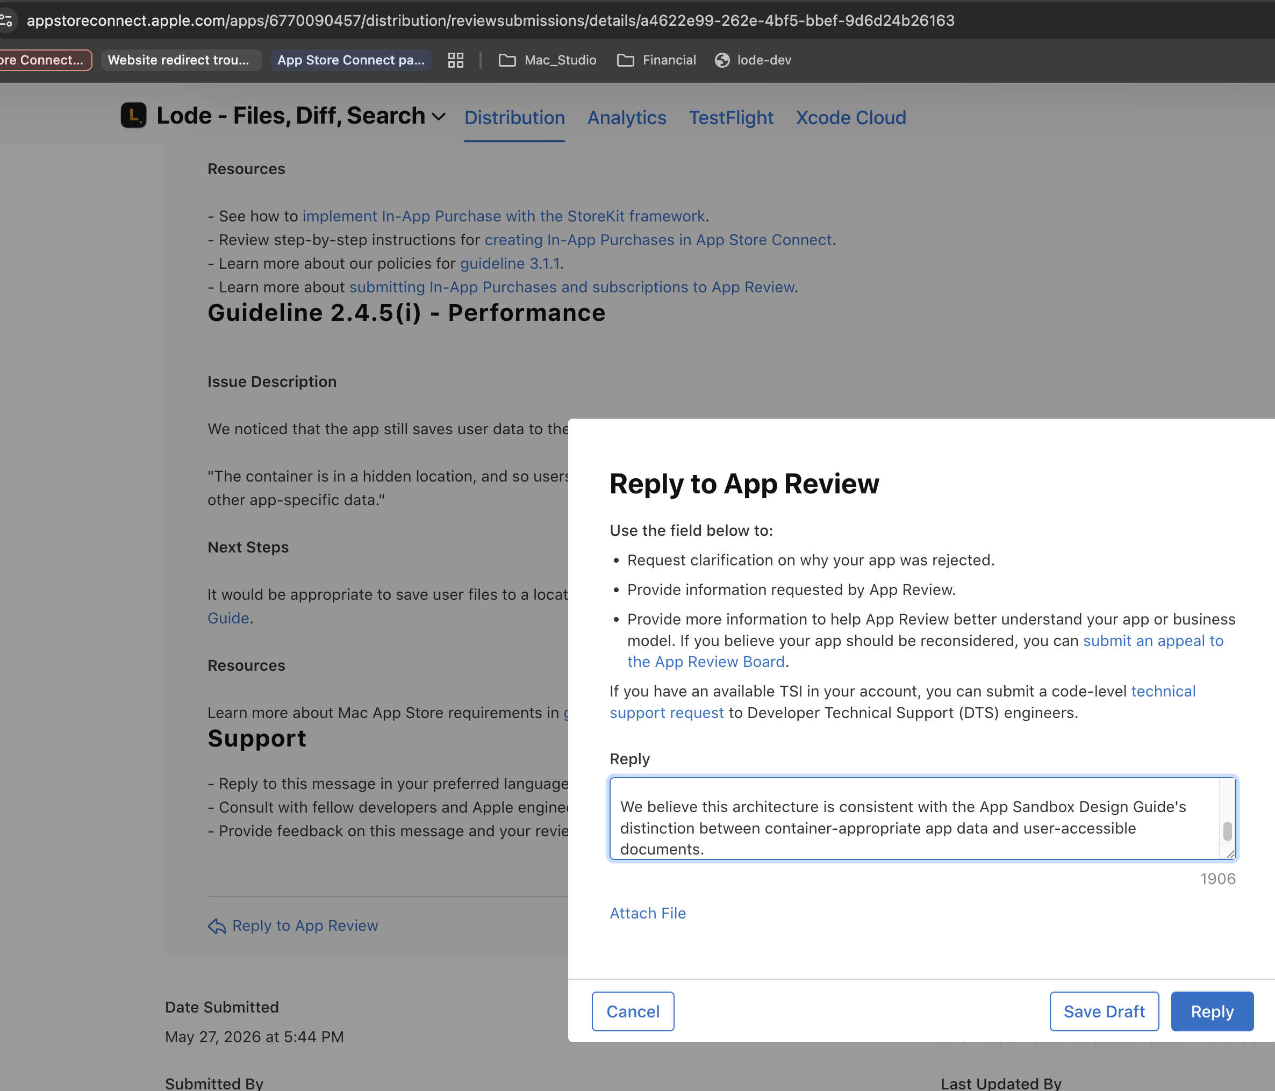Click the Support heading
Viewport: 1275px width, 1091px height.
(256, 738)
